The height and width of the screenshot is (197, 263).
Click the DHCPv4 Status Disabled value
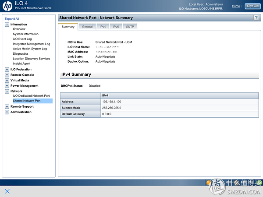click(x=95, y=86)
